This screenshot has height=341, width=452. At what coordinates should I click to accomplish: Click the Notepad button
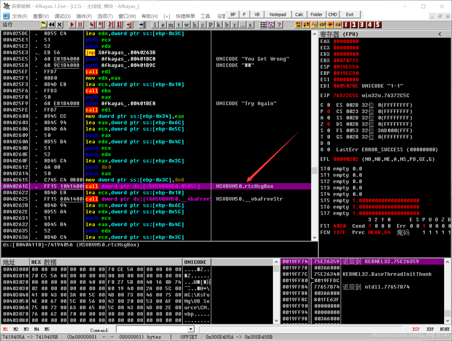click(278, 14)
